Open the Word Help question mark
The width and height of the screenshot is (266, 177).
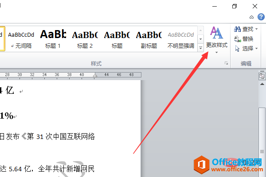pos(261,17)
